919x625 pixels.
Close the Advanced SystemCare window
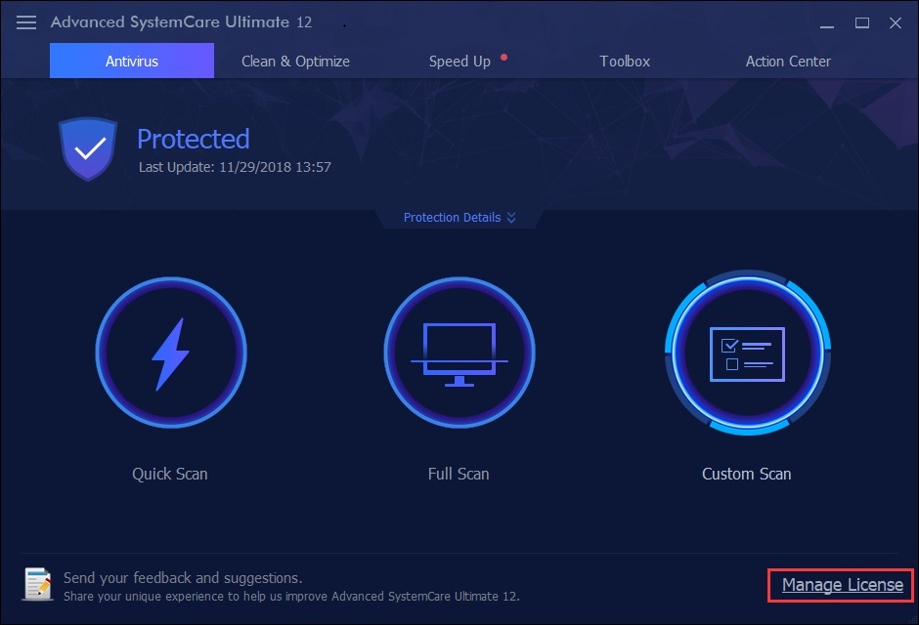895,22
